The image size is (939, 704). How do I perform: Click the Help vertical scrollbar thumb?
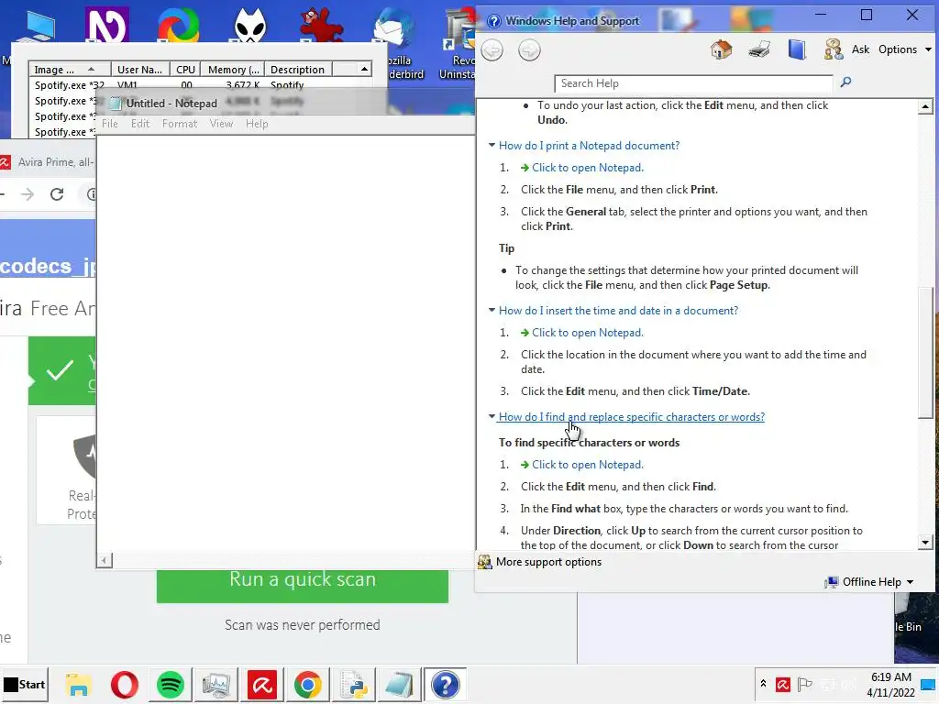point(925,353)
